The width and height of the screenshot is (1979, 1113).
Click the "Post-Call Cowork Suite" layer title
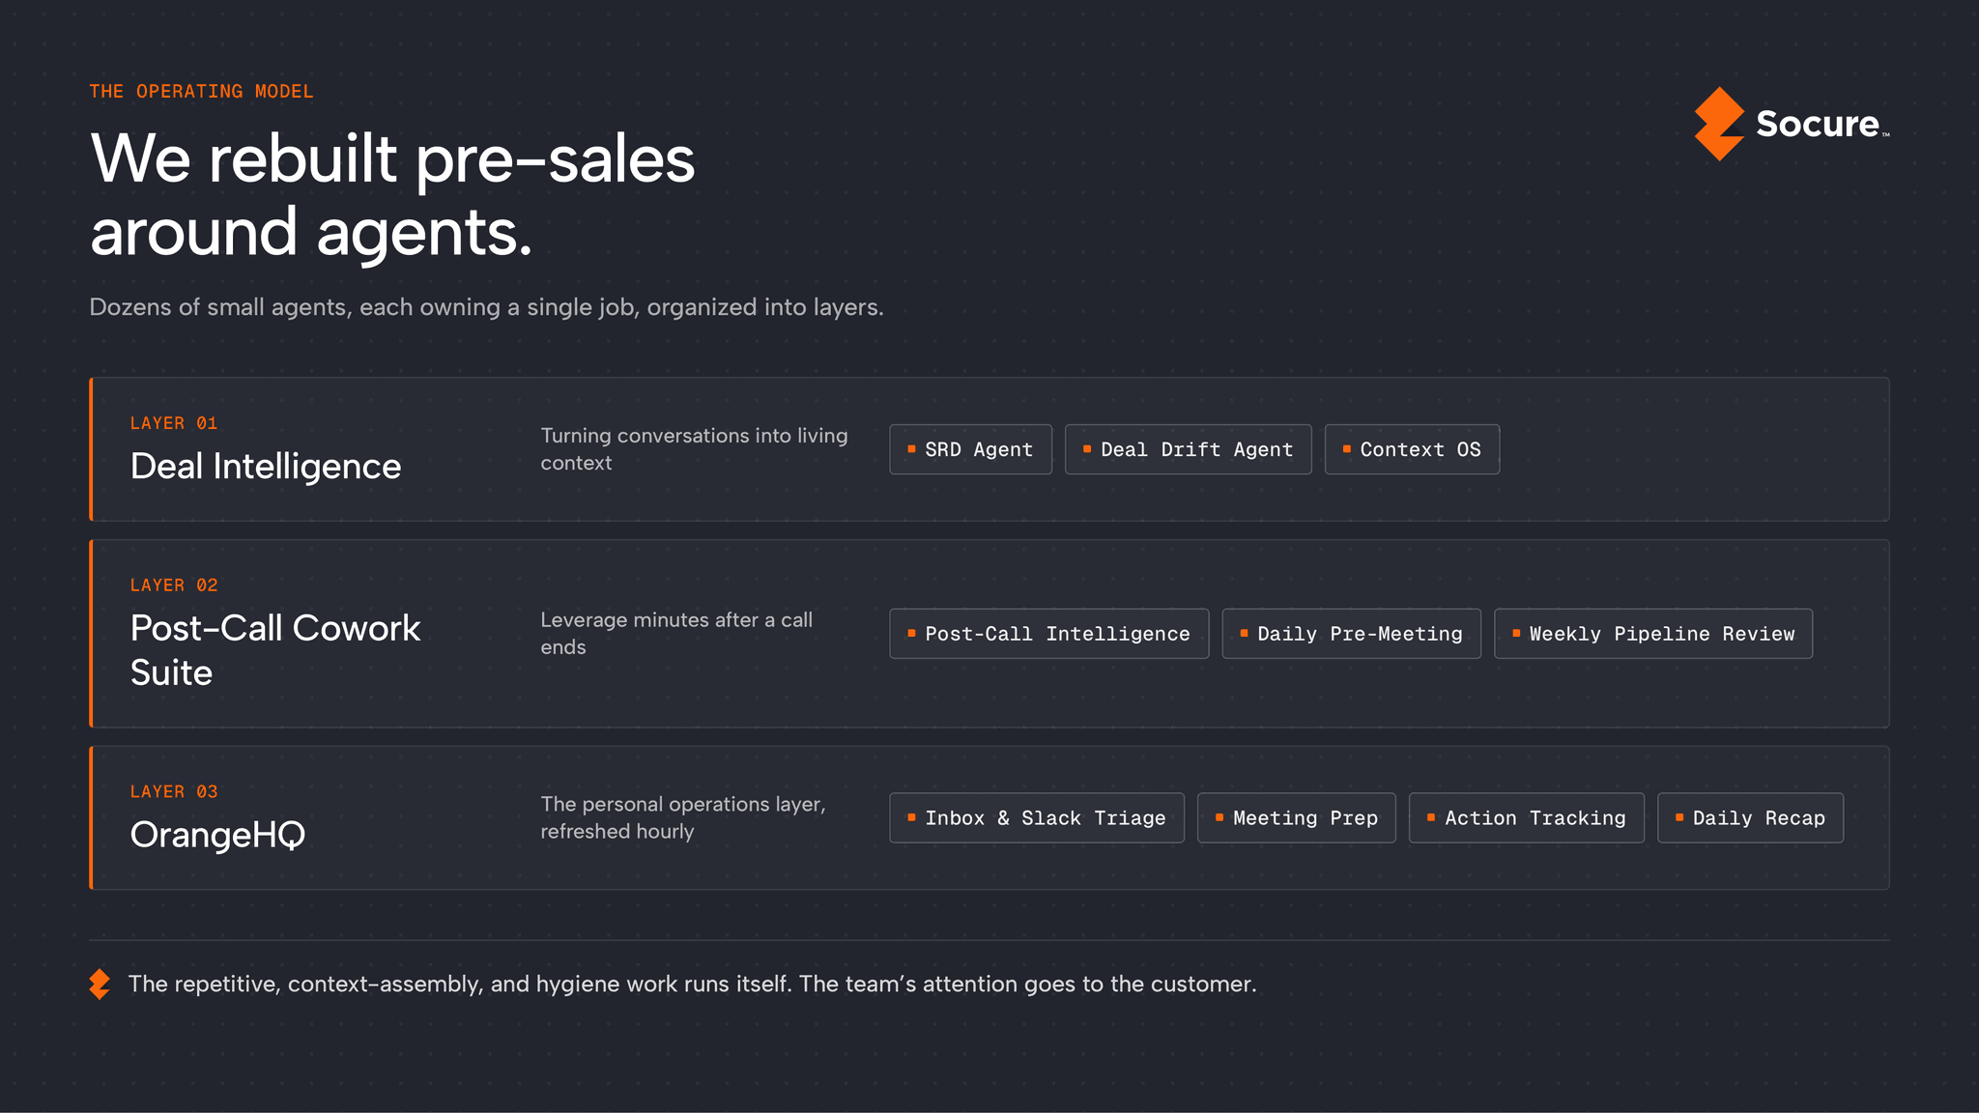tap(275, 650)
